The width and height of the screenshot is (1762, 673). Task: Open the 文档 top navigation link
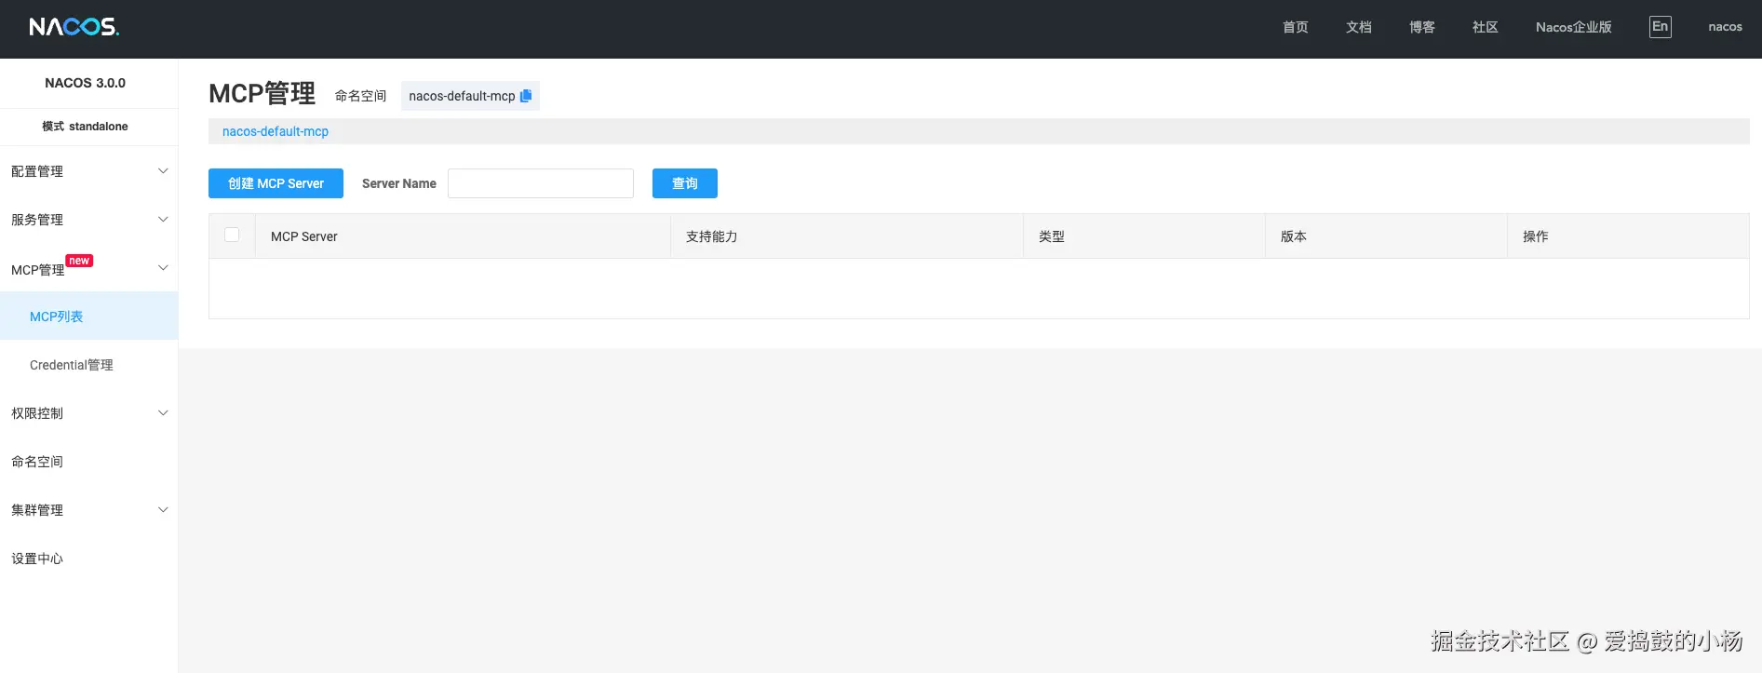coord(1359,27)
